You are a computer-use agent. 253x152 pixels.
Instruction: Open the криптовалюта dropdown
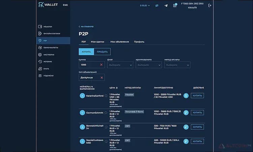pyautogui.click(x=149, y=65)
